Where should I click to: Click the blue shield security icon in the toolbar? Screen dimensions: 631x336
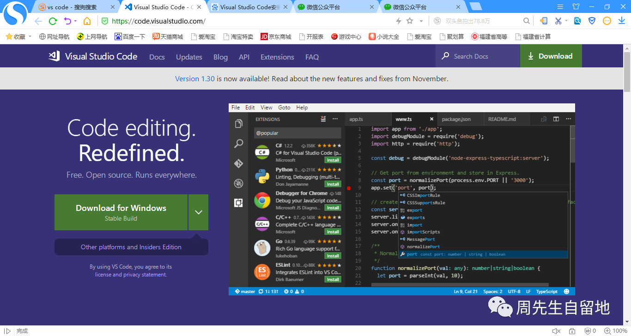click(x=592, y=21)
